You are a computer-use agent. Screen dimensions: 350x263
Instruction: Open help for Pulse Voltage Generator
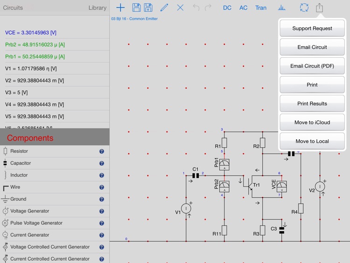pyautogui.click(x=102, y=223)
